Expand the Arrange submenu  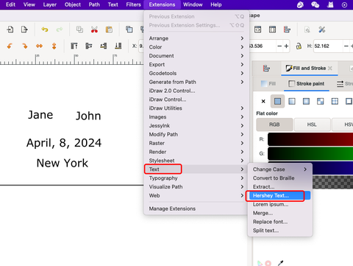196,38
